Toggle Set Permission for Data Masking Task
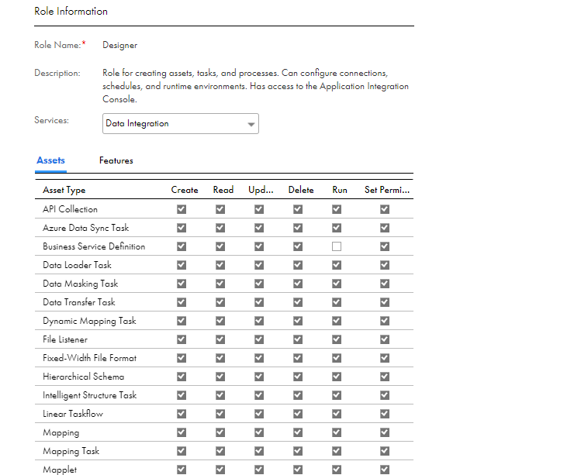This screenshot has height=475, width=588. click(385, 284)
